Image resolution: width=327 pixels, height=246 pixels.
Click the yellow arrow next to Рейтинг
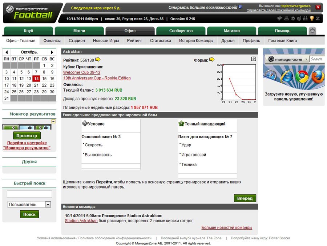(98, 60)
